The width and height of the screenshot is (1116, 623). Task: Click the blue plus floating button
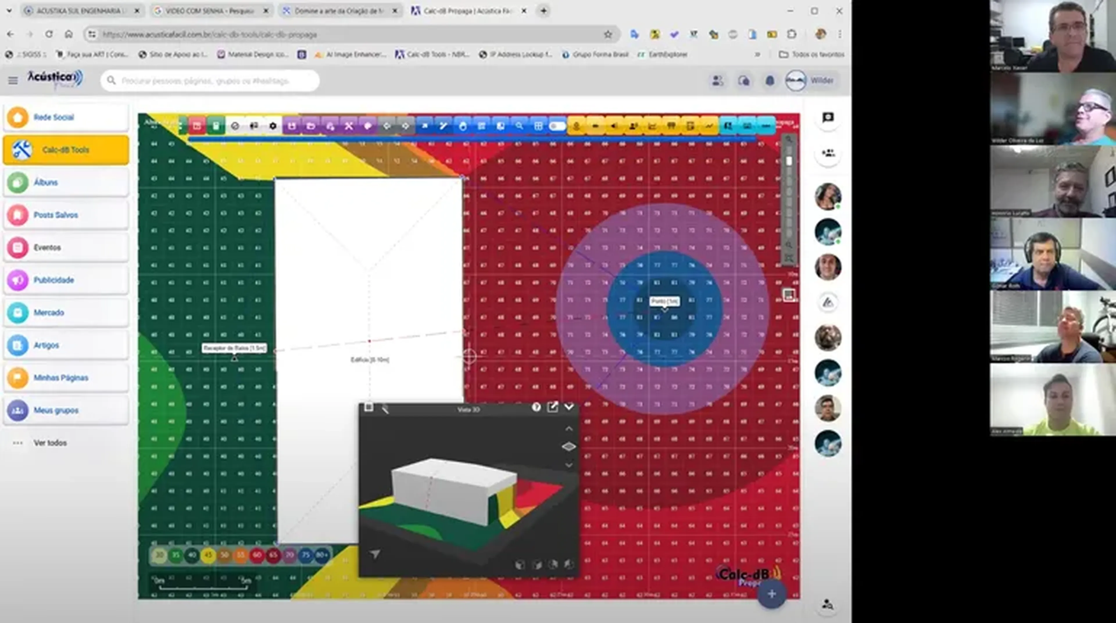[x=772, y=594]
